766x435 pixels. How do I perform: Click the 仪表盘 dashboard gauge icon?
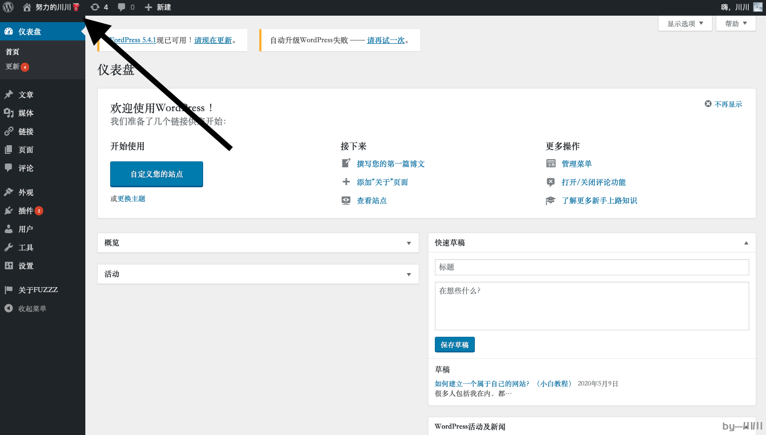click(9, 31)
